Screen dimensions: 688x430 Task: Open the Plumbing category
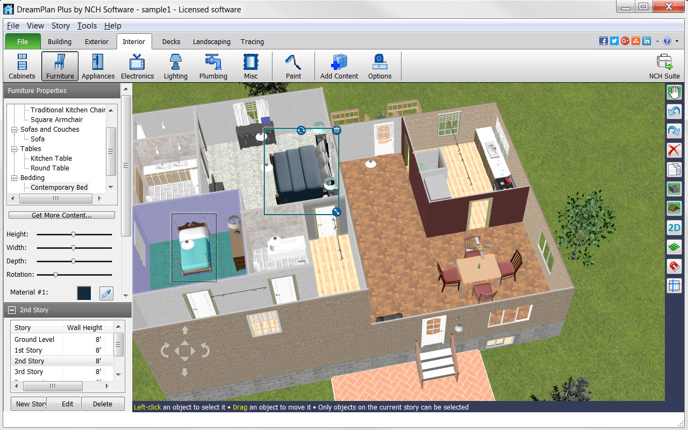(x=213, y=66)
